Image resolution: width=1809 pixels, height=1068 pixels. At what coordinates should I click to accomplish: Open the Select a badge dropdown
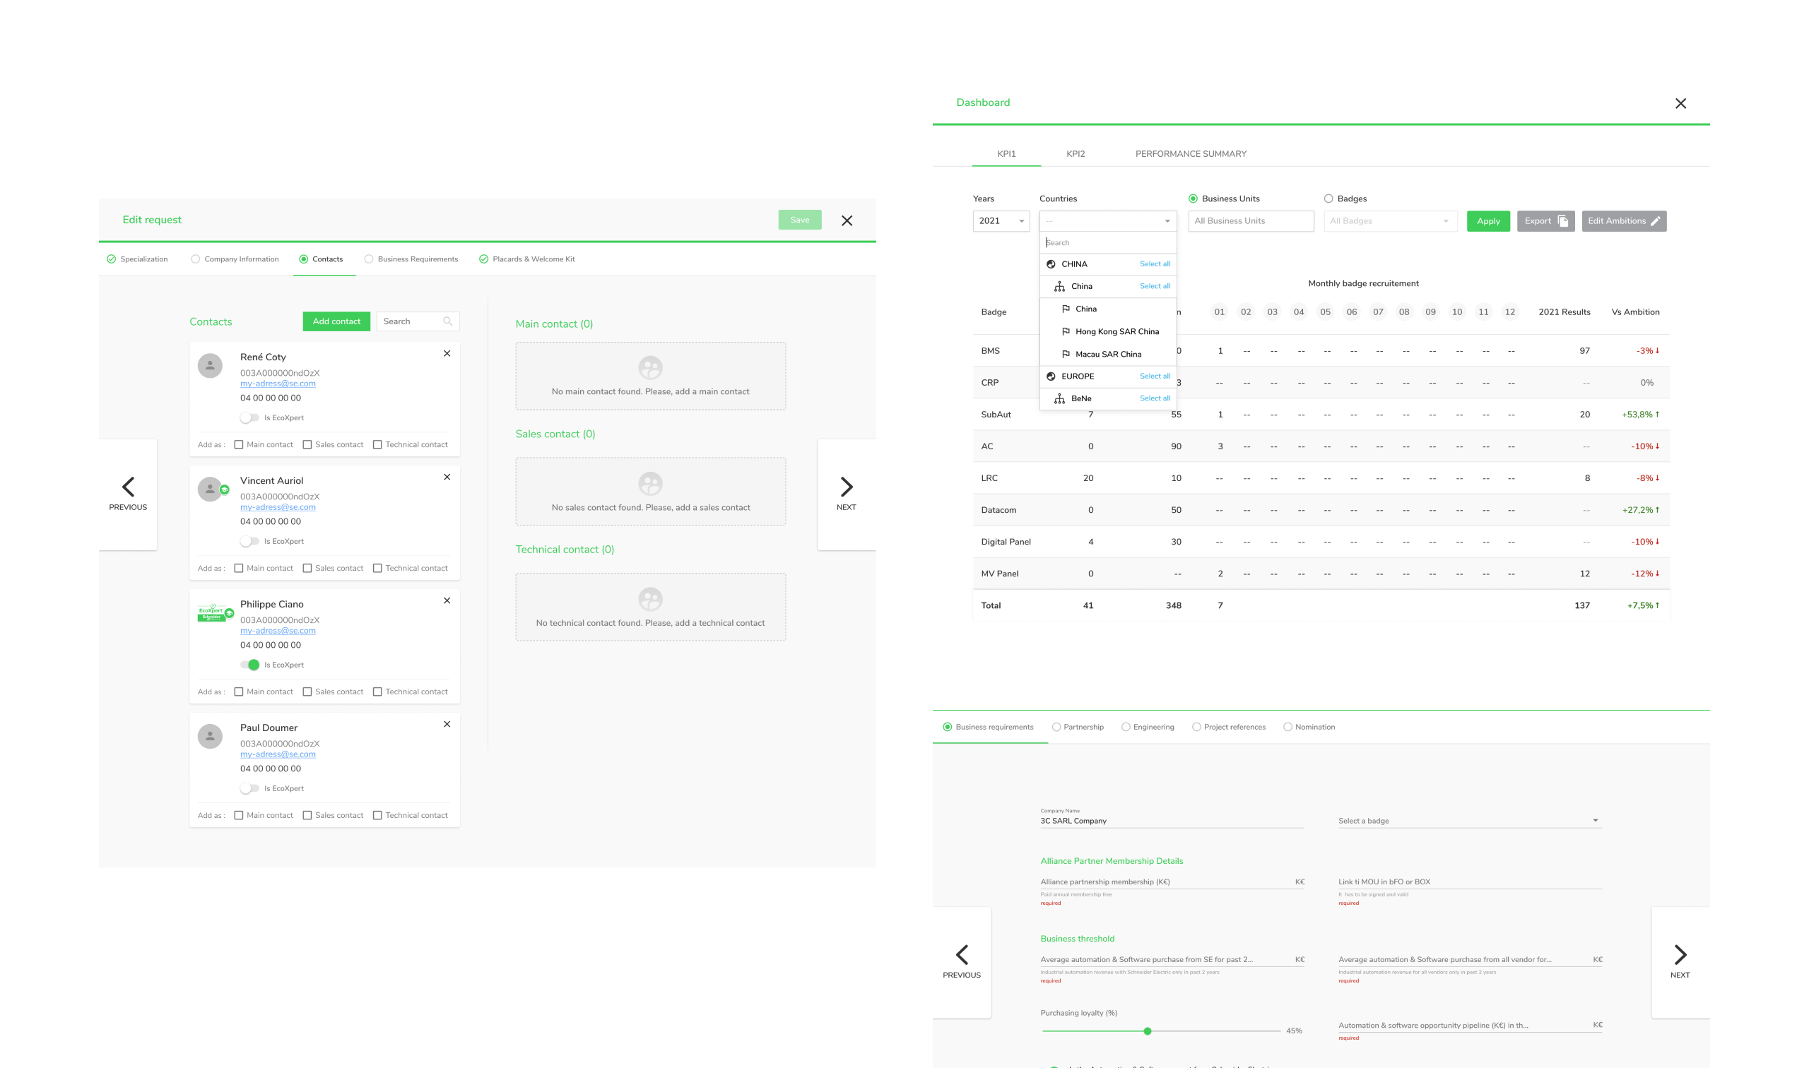point(1468,821)
